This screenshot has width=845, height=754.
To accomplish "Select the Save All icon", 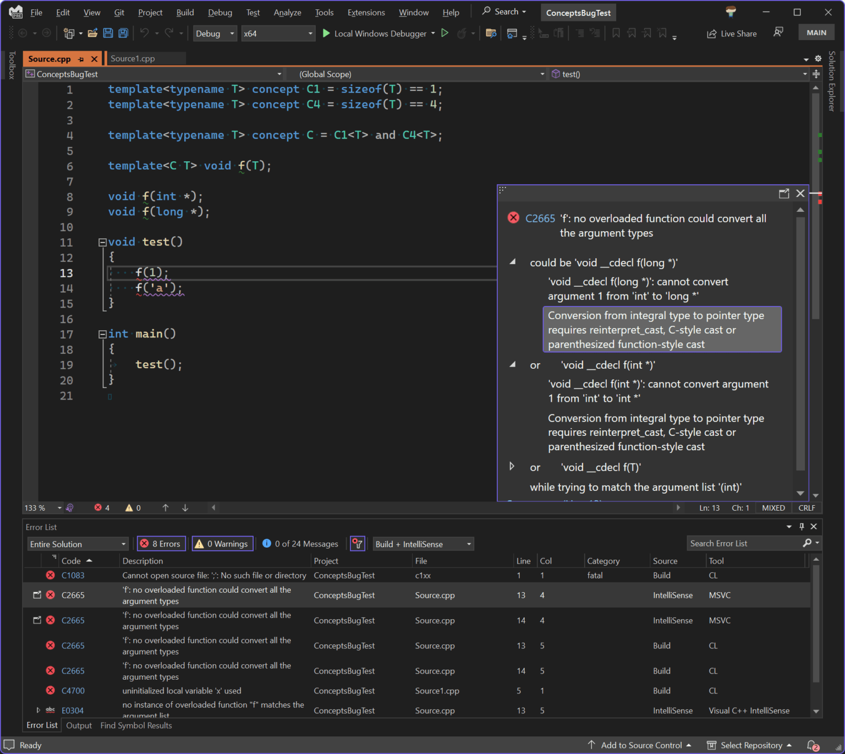I will [x=123, y=33].
